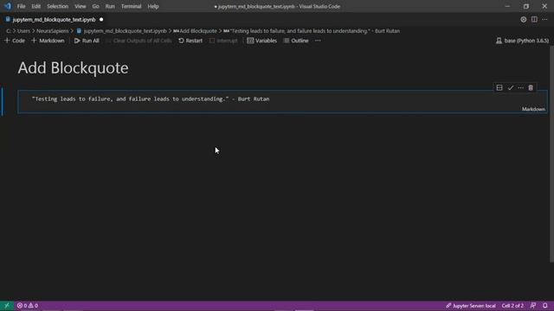Show the notebook Outline
Viewport: 554px width, 311px height.
coord(296,41)
